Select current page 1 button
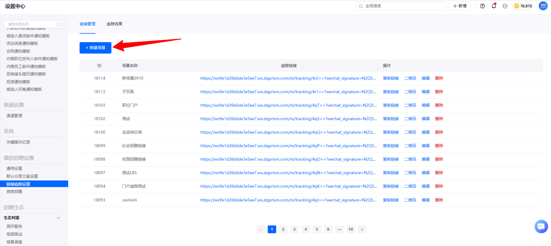This screenshot has height=246, width=551. (x=272, y=229)
